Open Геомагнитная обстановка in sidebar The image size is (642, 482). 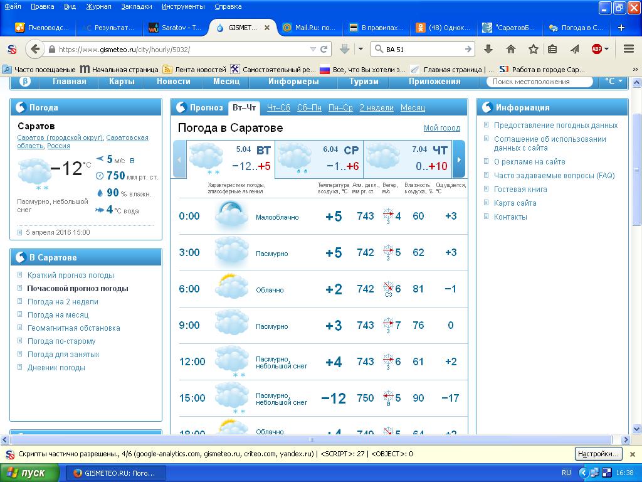[x=73, y=328]
